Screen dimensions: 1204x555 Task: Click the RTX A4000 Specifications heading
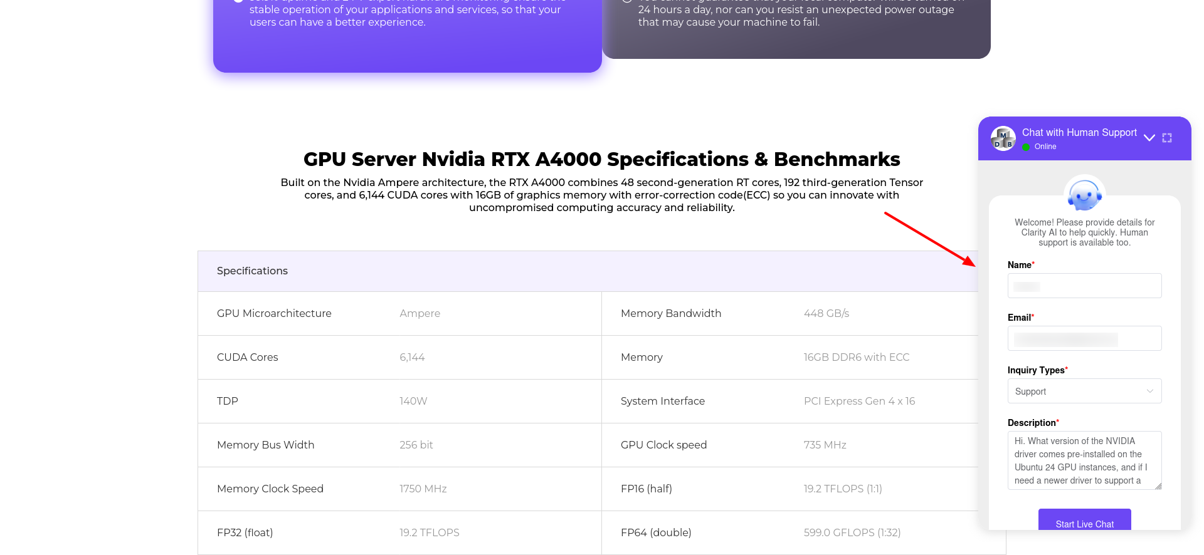602,159
